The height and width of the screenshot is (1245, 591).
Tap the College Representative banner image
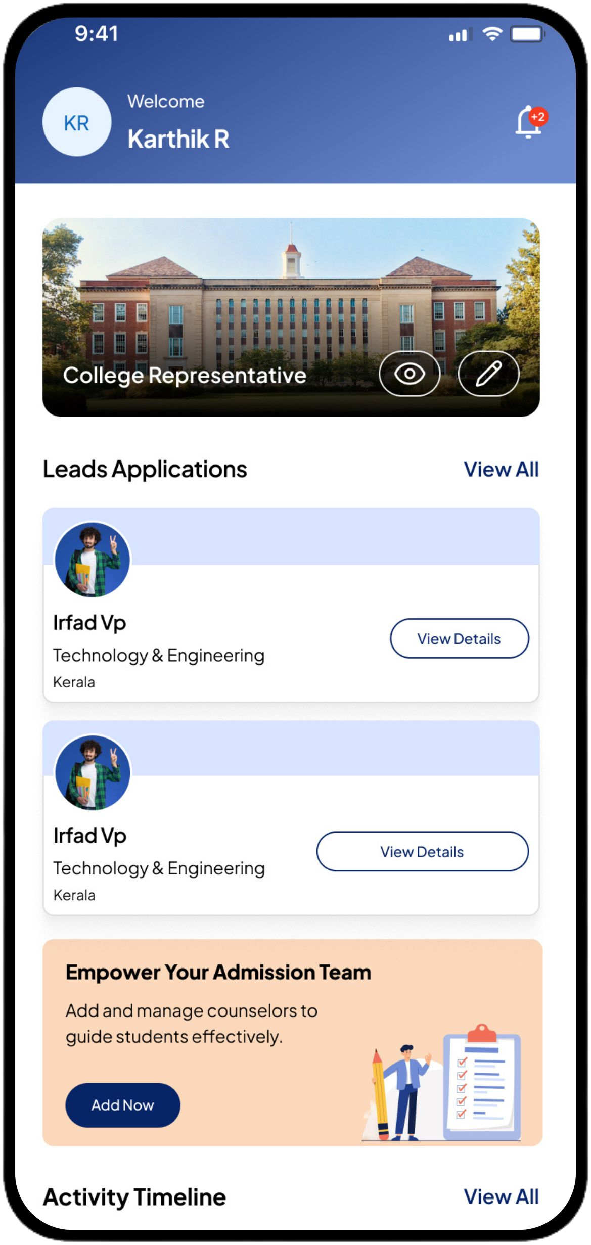click(x=291, y=293)
